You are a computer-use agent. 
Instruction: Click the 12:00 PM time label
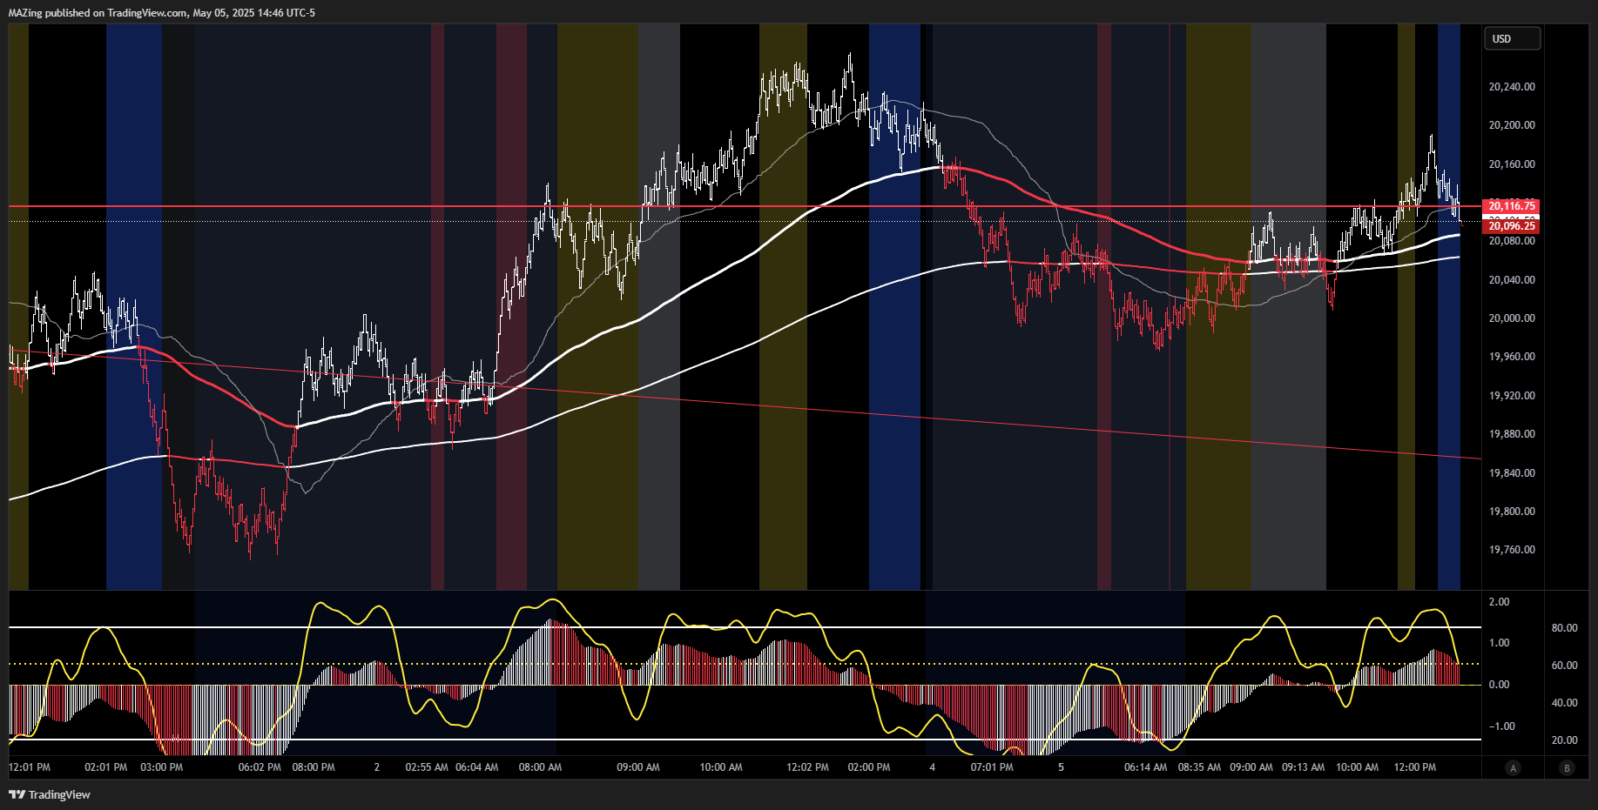[1415, 767]
